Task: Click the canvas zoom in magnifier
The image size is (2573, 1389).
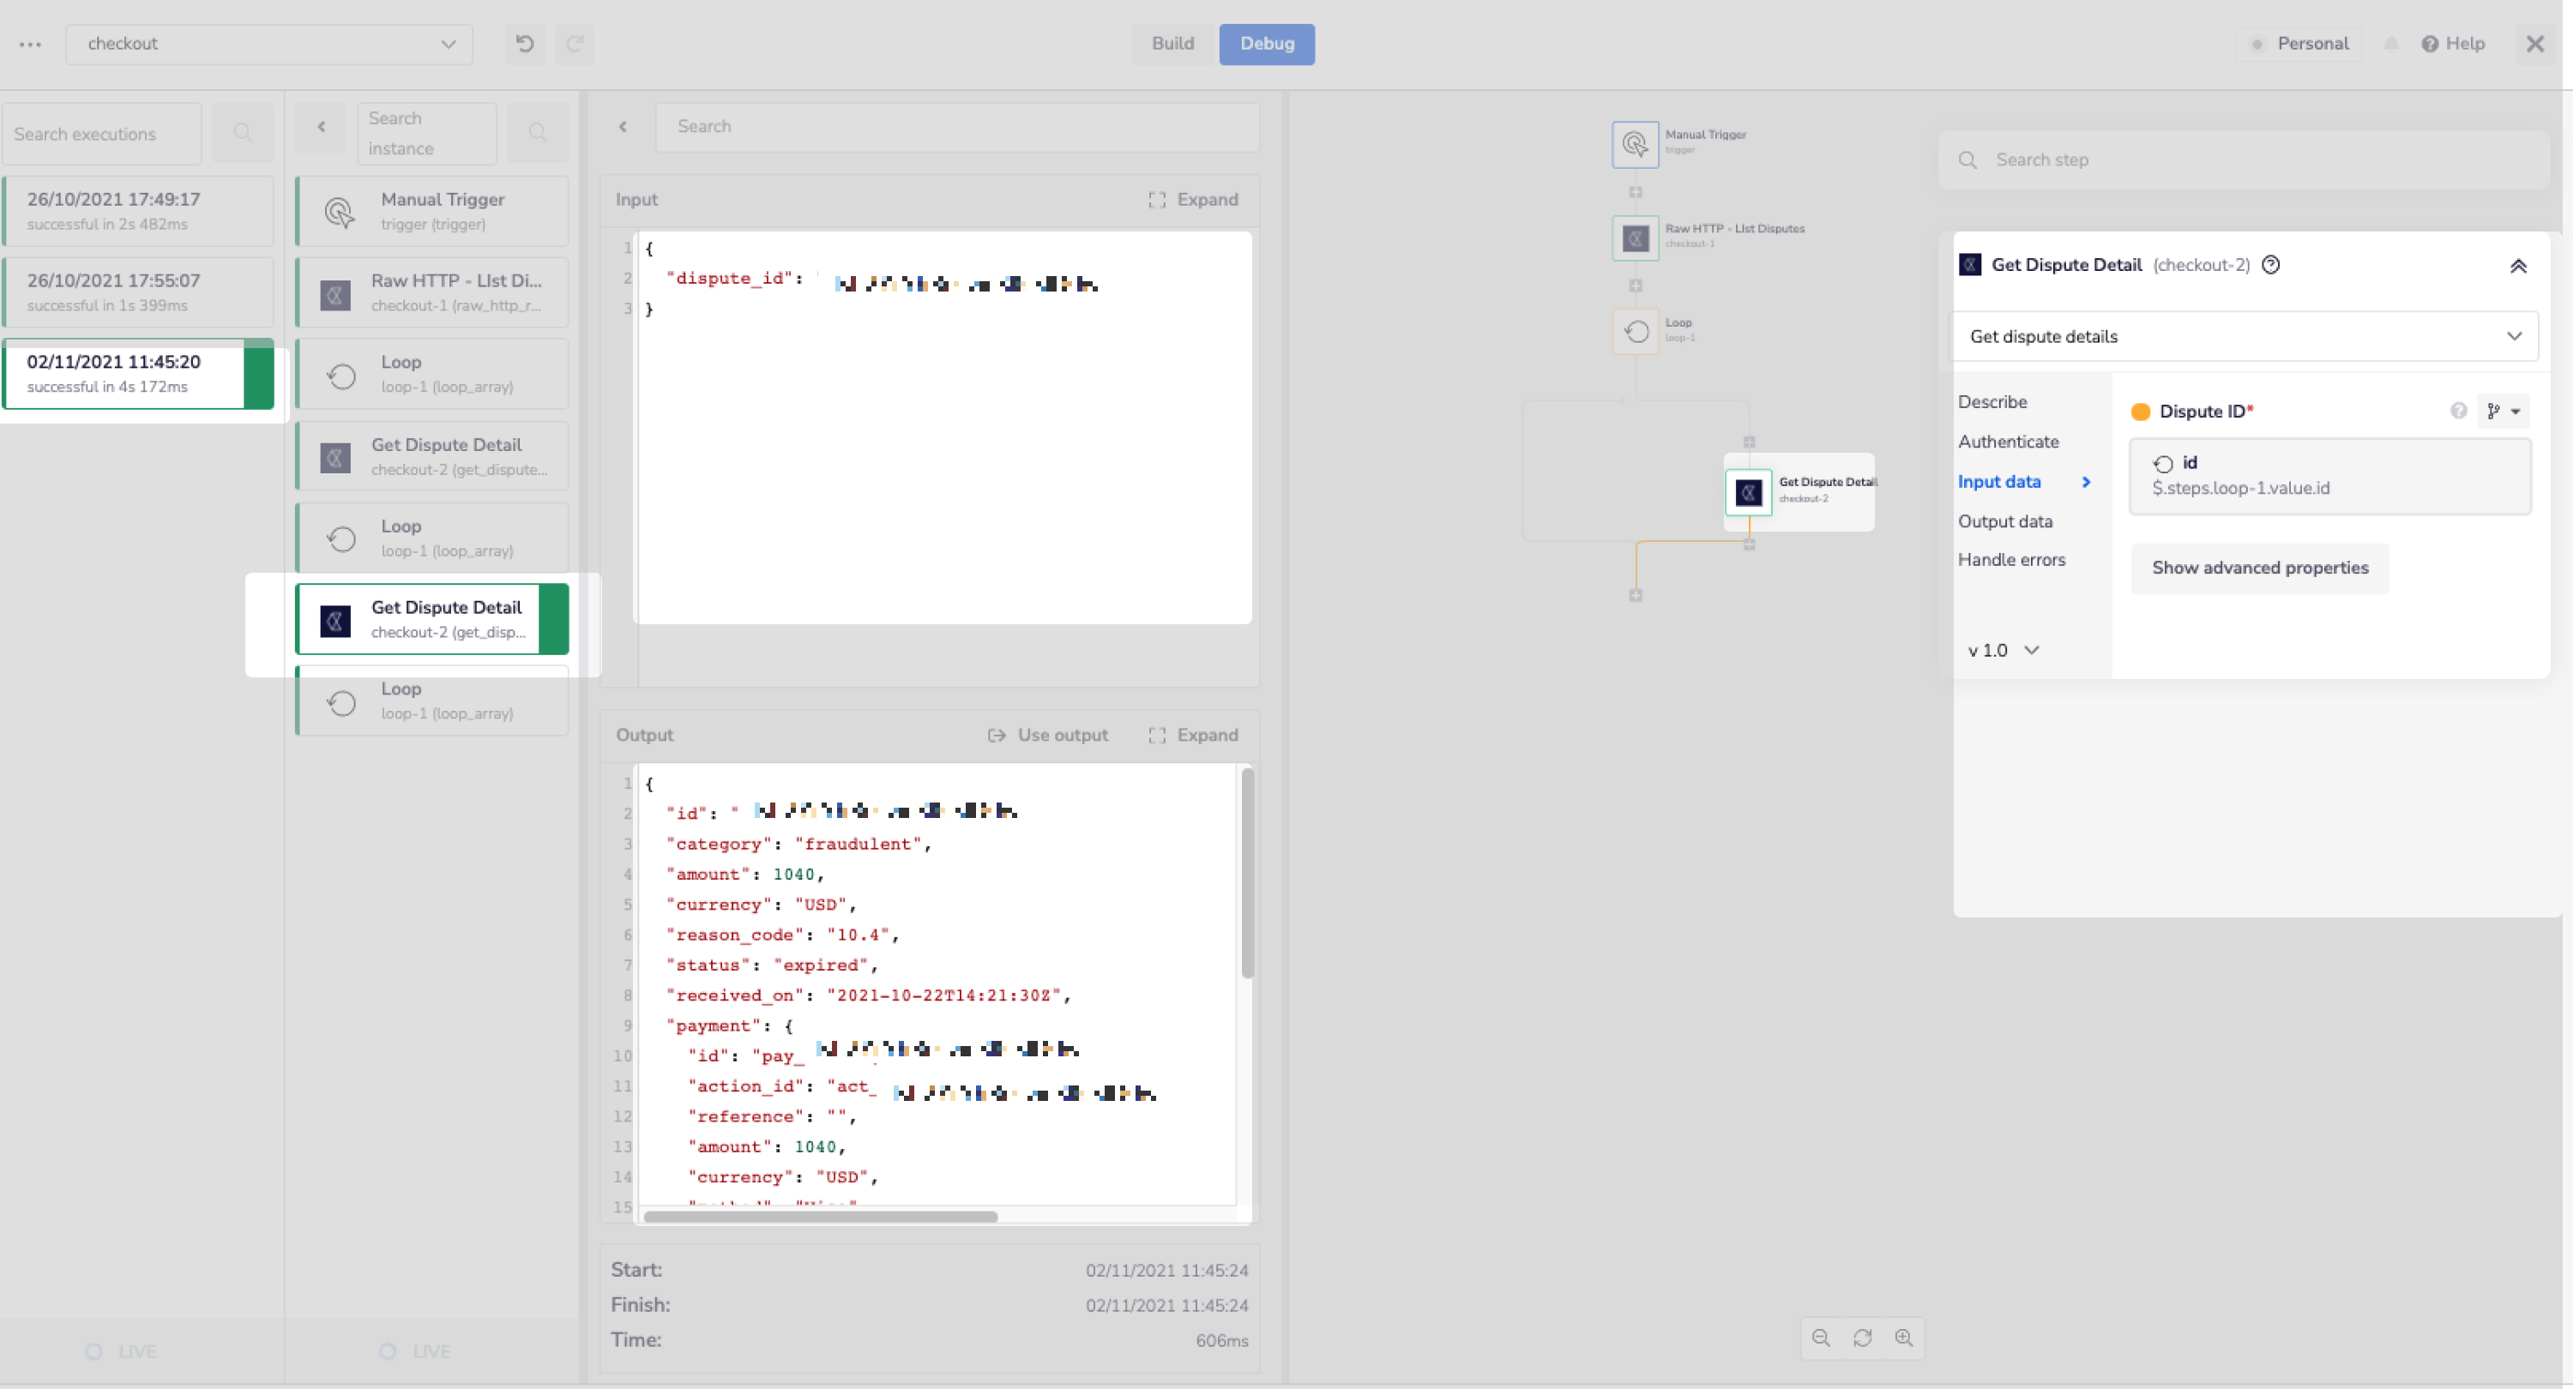Action: [1904, 1337]
